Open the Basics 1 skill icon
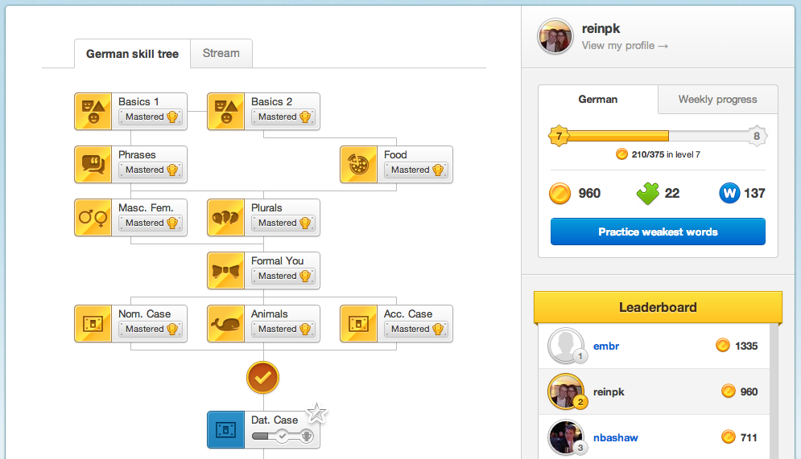 (93, 111)
